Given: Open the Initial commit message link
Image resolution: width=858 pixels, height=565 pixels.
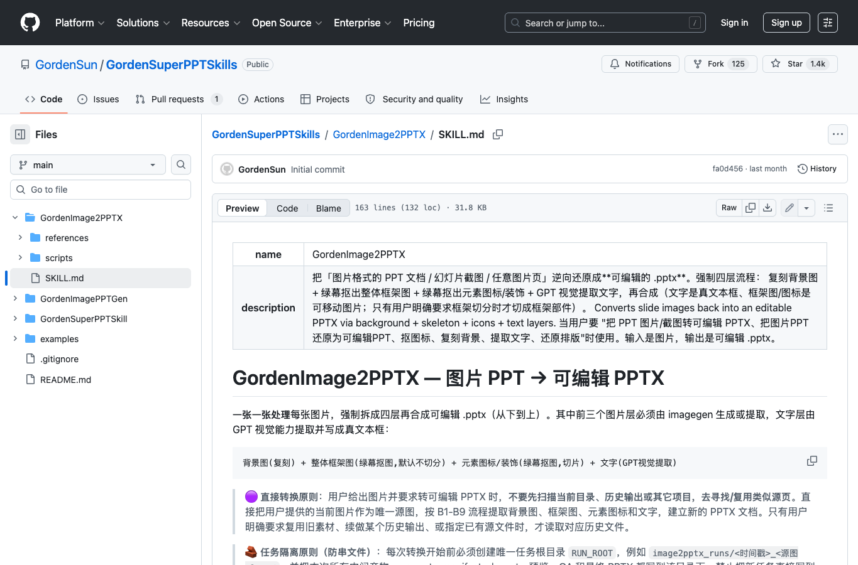Looking at the screenshot, I should coord(317,169).
